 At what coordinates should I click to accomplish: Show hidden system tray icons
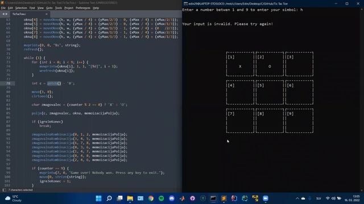pos(297,198)
